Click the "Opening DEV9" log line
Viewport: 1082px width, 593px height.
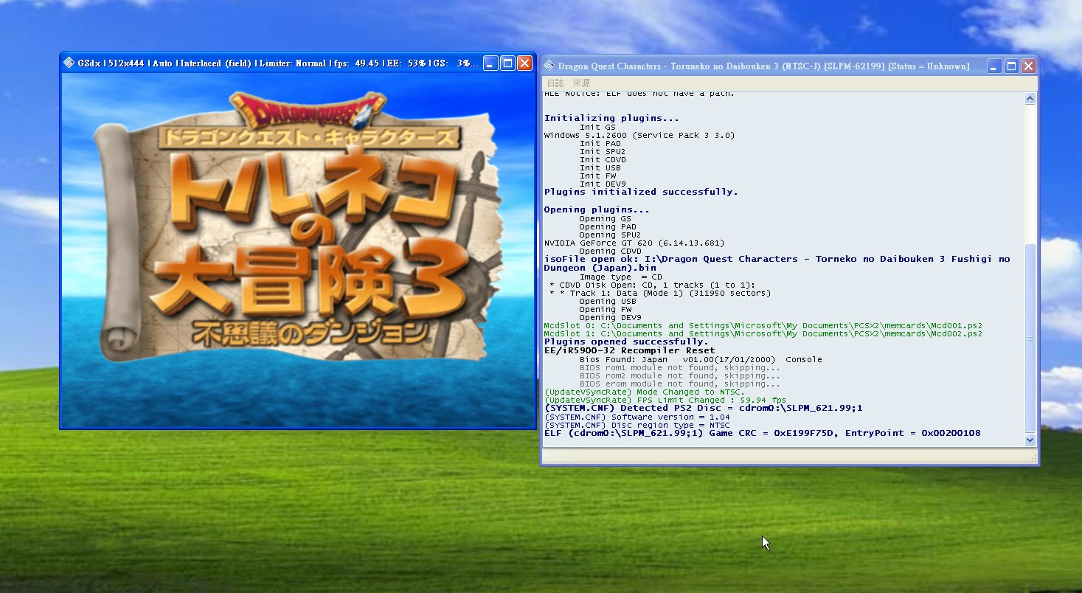point(611,318)
